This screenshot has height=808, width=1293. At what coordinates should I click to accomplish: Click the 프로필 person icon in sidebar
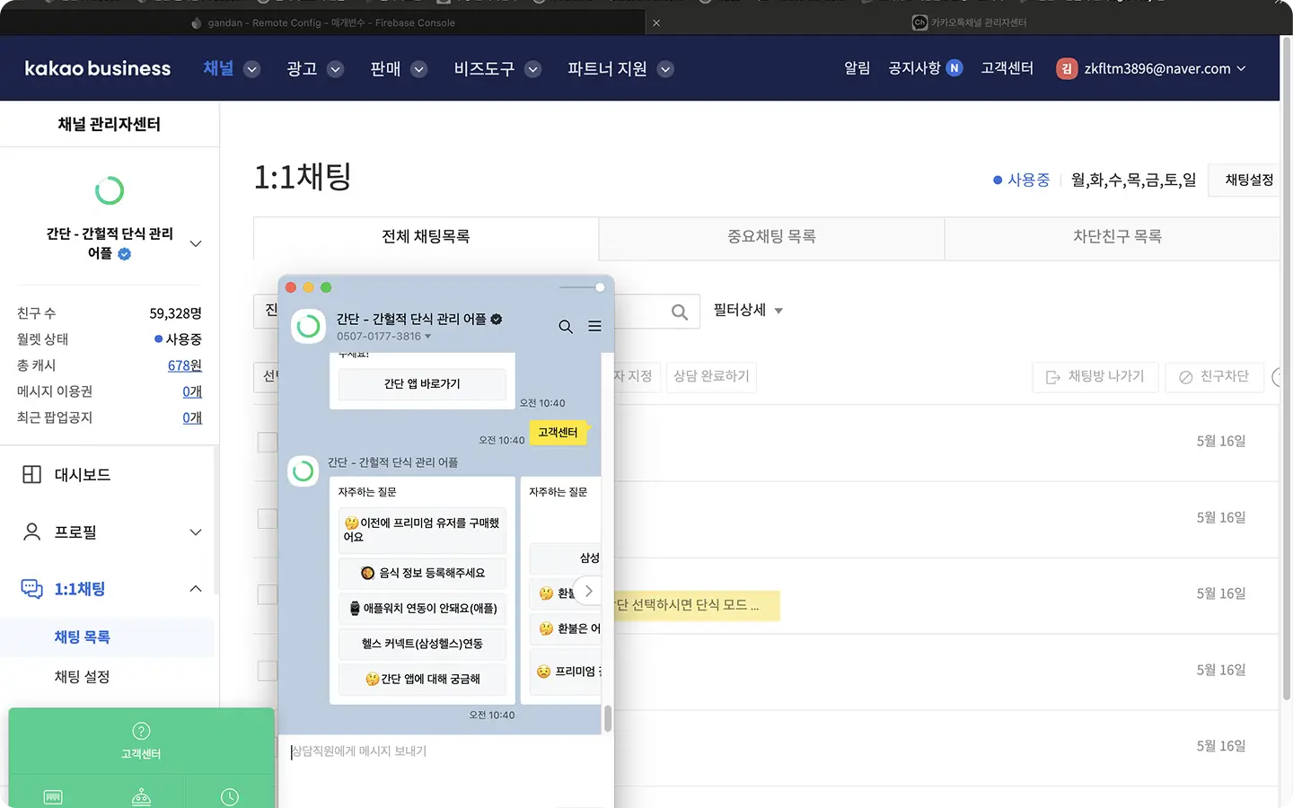pyautogui.click(x=31, y=532)
